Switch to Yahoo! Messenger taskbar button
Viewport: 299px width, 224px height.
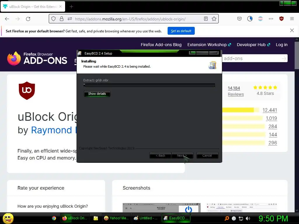pyautogui.click(x=117, y=218)
